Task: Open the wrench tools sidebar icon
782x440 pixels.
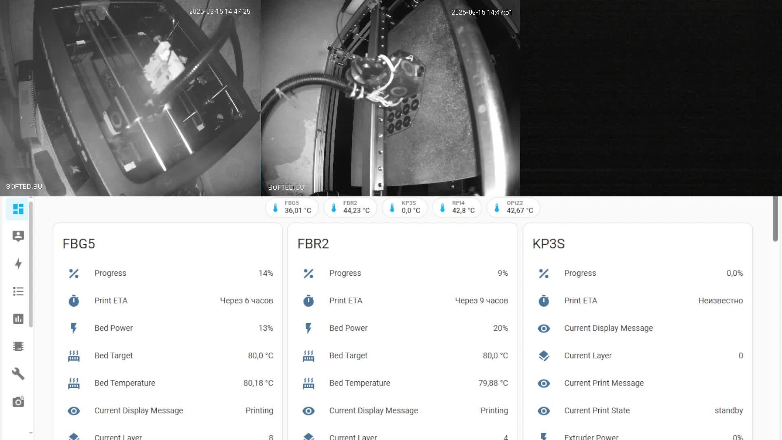Action: click(18, 374)
